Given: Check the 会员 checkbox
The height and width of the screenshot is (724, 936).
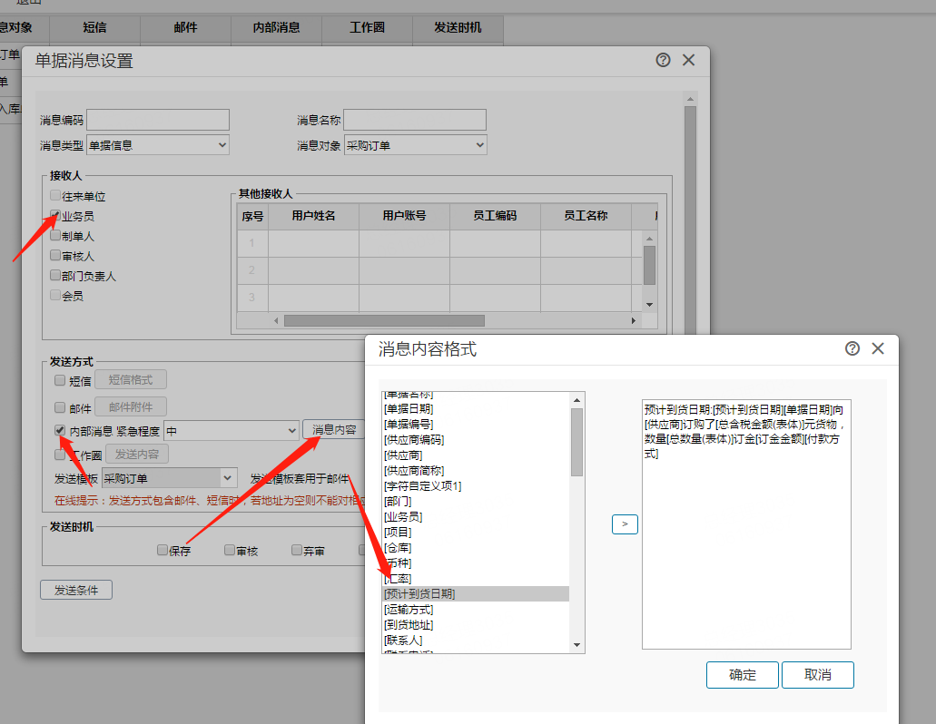Looking at the screenshot, I should click(x=55, y=295).
